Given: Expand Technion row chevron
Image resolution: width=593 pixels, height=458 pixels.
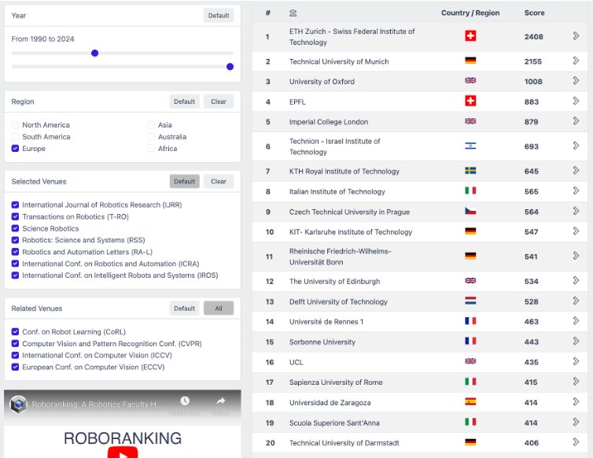Looking at the screenshot, I should tap(576, 146).
